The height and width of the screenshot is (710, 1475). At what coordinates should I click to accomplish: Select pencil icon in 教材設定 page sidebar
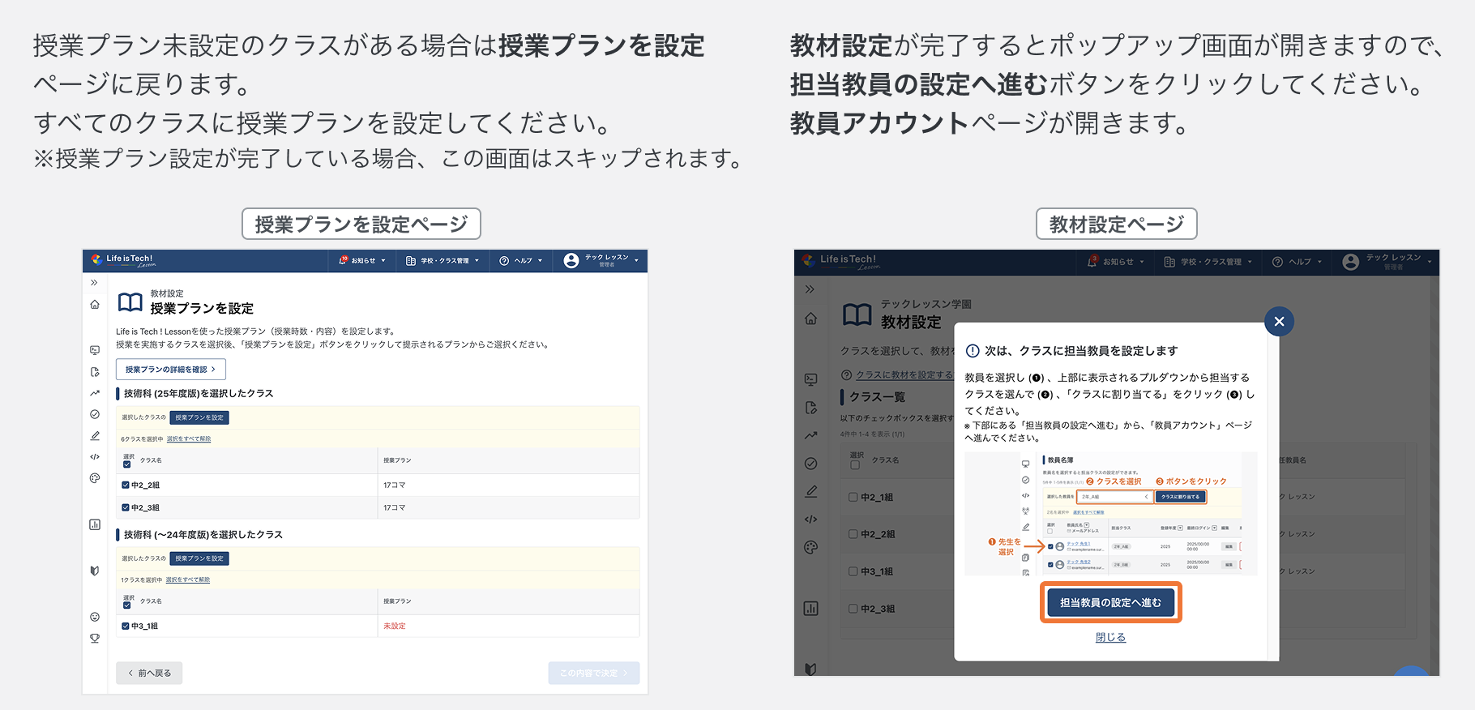tap(810, 491)
